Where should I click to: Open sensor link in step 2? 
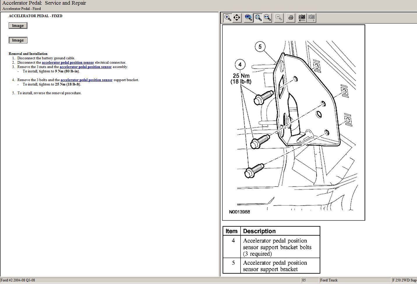point(68,62)
